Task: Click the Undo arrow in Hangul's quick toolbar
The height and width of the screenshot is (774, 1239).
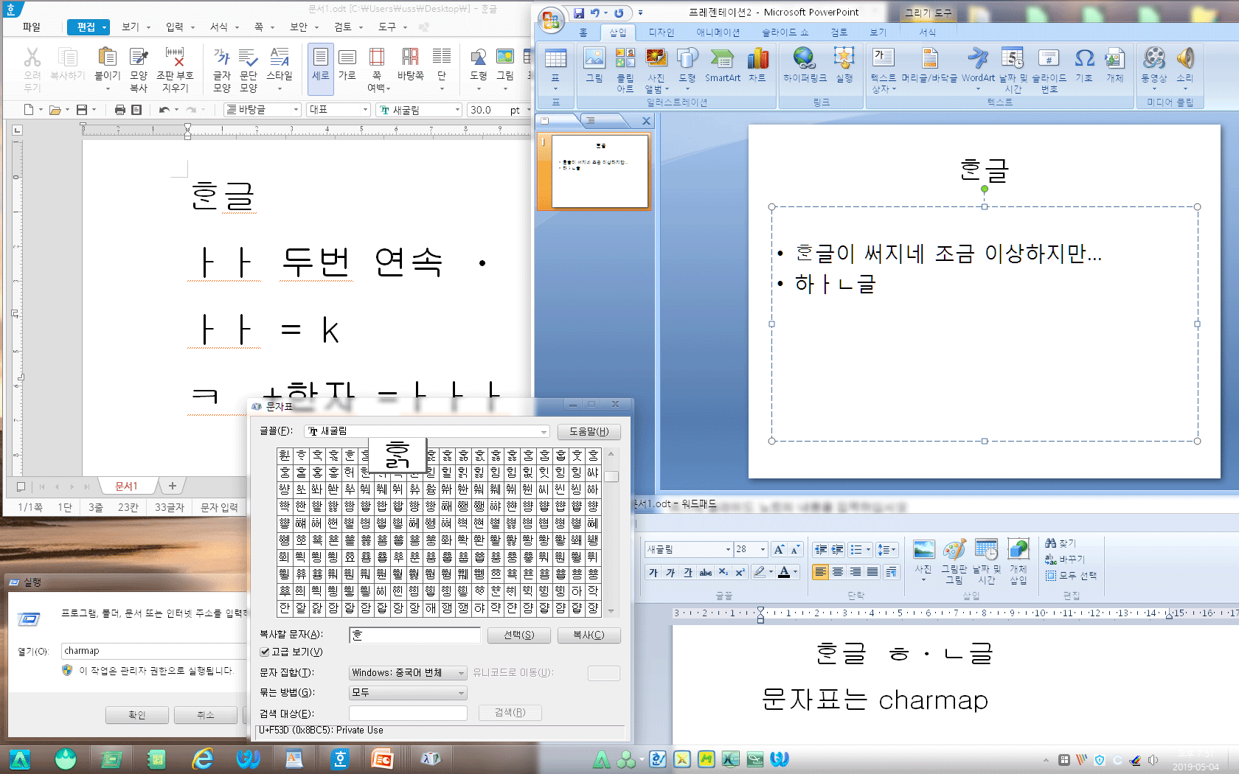Action: click(x=164, y=110)
